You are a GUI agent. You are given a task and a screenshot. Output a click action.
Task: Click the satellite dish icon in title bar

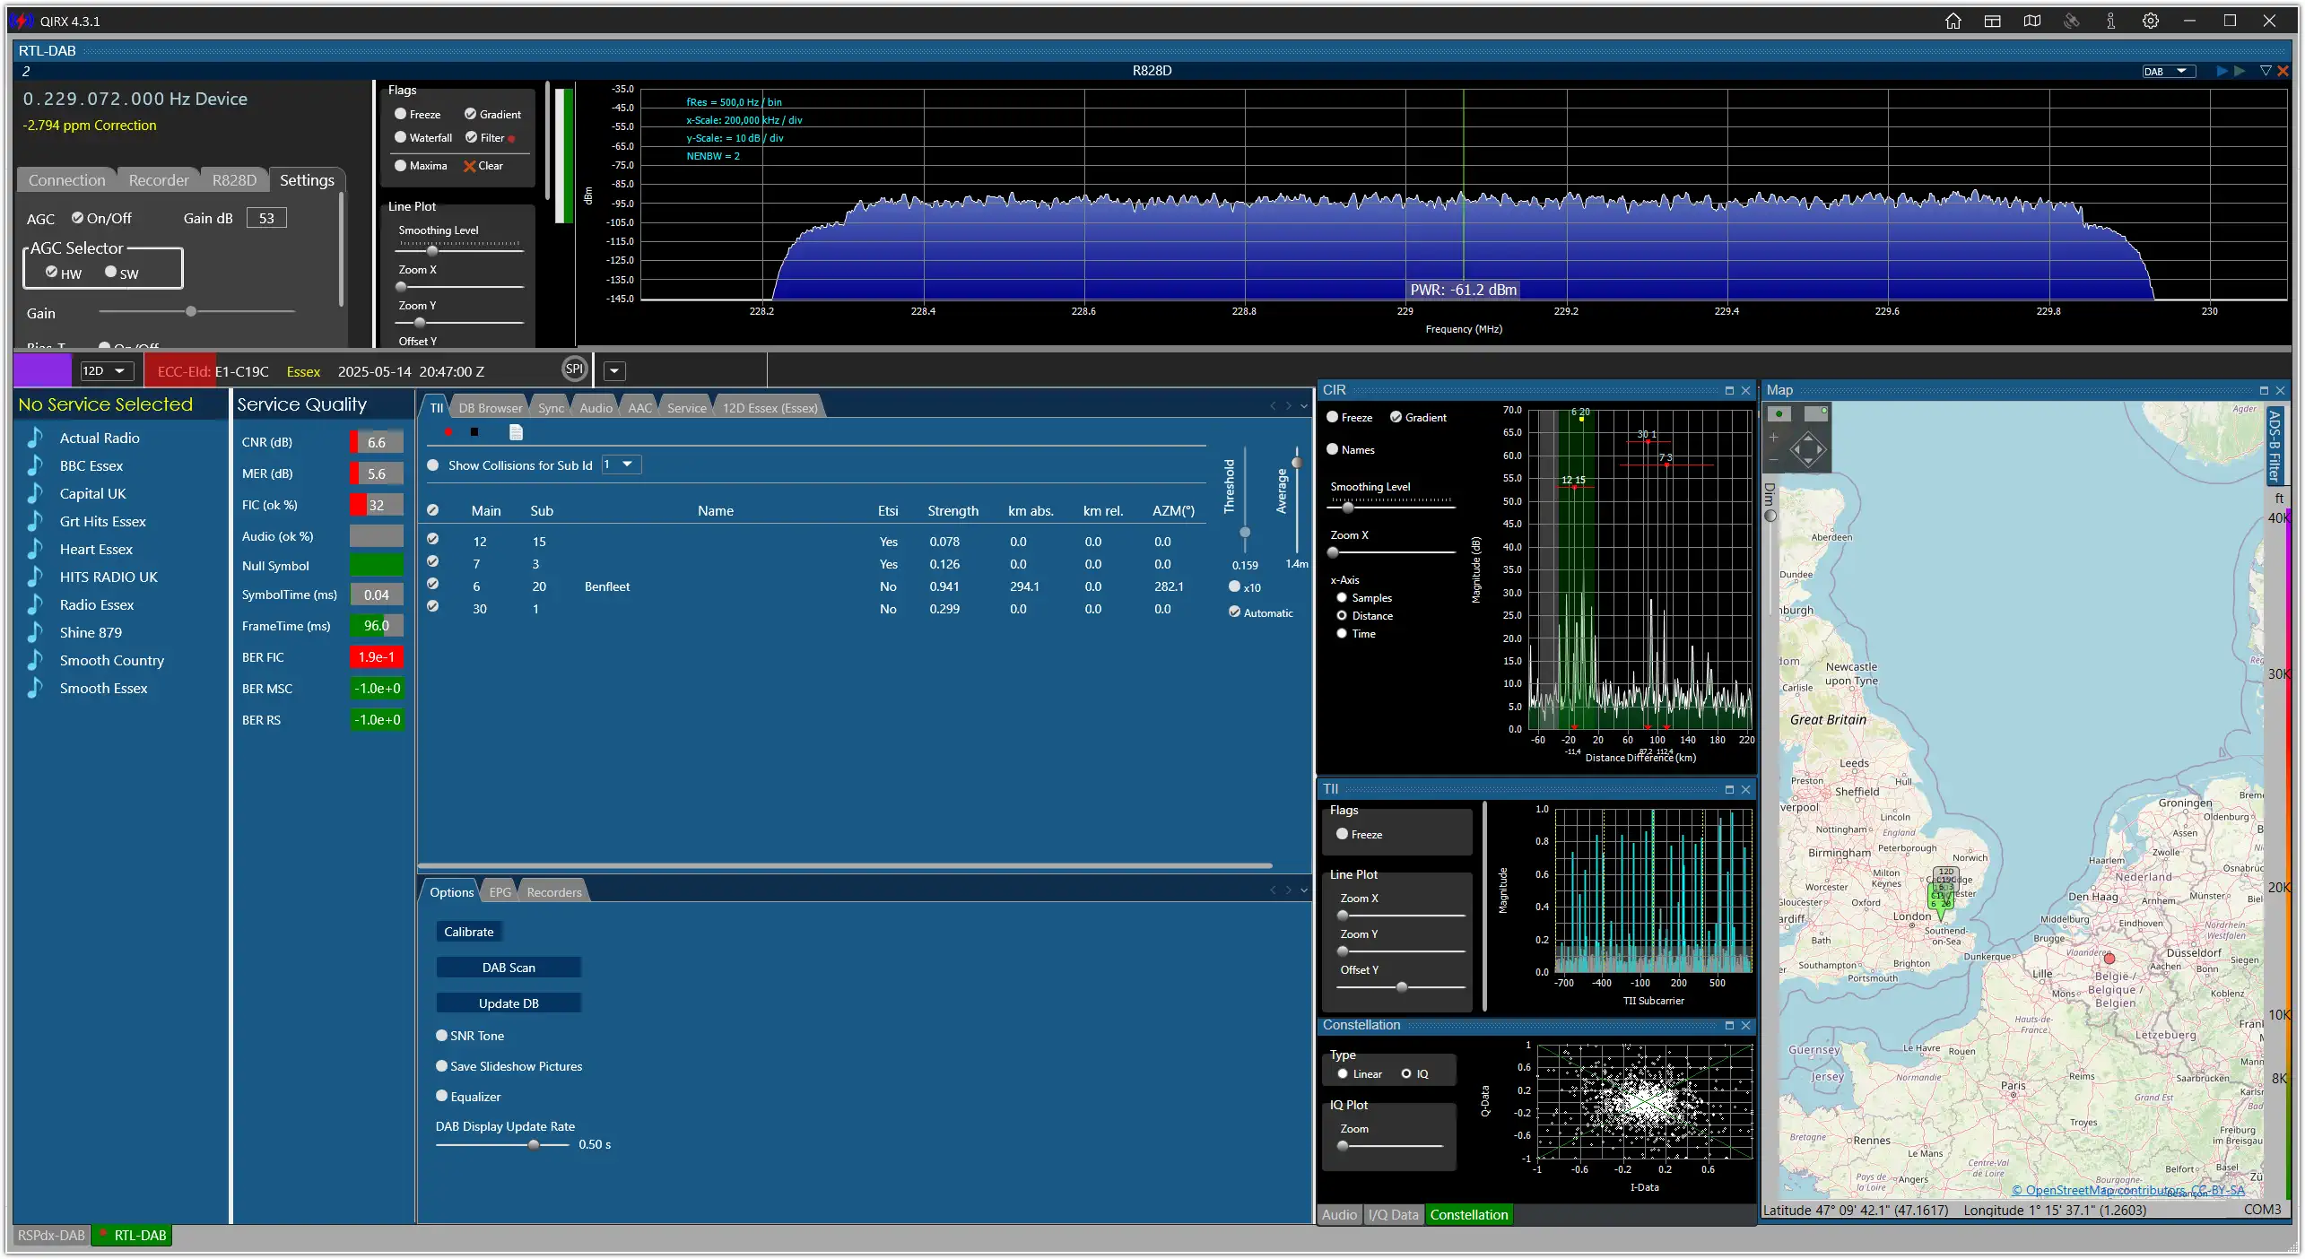tap(2071, 21)
